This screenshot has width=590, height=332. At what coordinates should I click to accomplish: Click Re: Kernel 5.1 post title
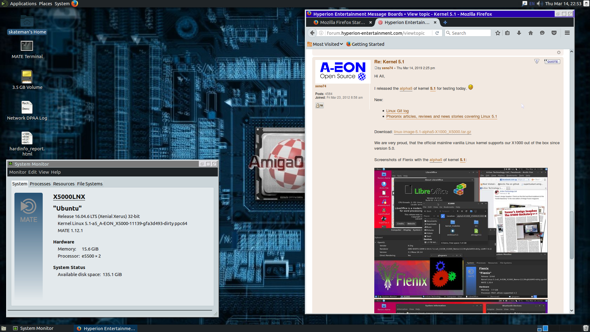389,62
